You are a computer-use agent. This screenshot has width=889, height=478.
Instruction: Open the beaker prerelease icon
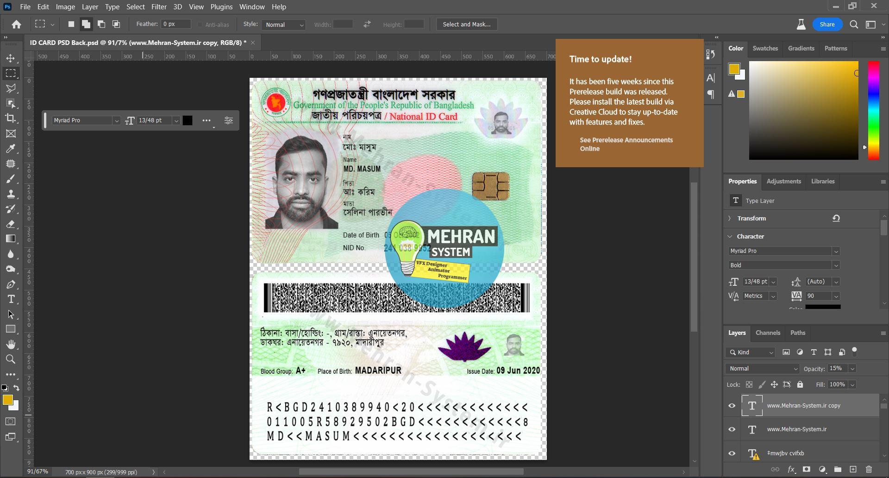pos(801,25)
